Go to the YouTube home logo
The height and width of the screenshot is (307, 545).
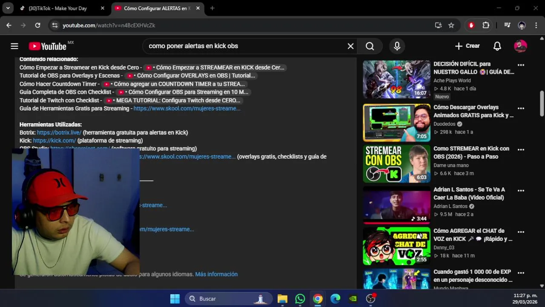(x=48, y=46)
